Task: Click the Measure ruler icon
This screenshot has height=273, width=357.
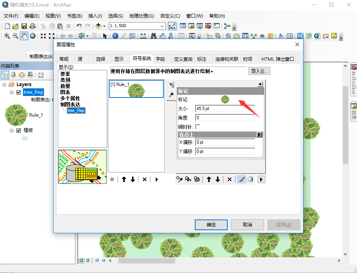Action: (x=143, y=36)
